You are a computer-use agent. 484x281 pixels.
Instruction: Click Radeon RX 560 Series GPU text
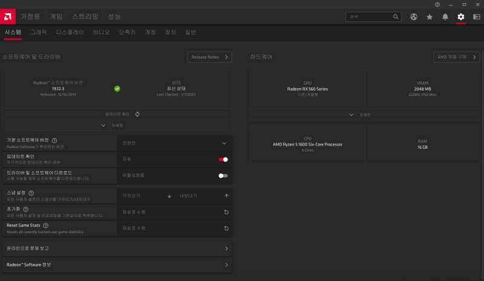pos(307,89)
